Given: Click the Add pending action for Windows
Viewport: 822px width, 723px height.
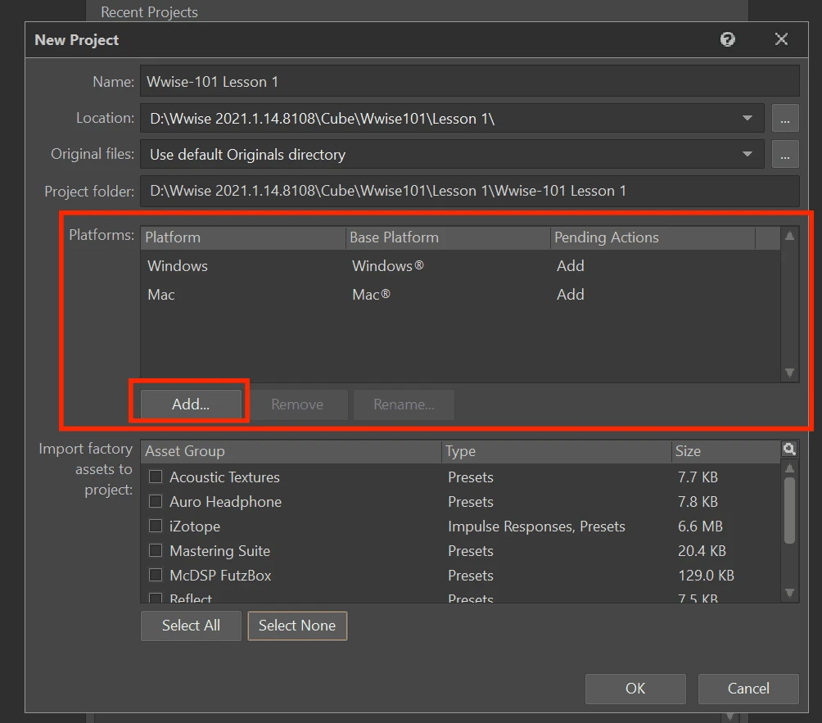Looking at the screenshot, I should point(571,266).
